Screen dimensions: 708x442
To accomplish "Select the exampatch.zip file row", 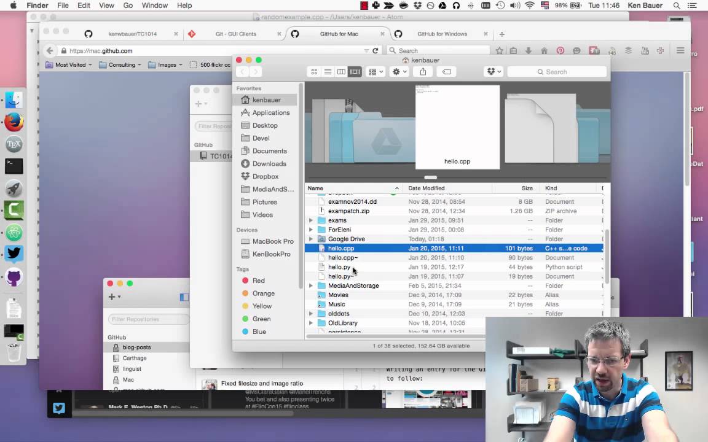I will [x=454, y=211].
